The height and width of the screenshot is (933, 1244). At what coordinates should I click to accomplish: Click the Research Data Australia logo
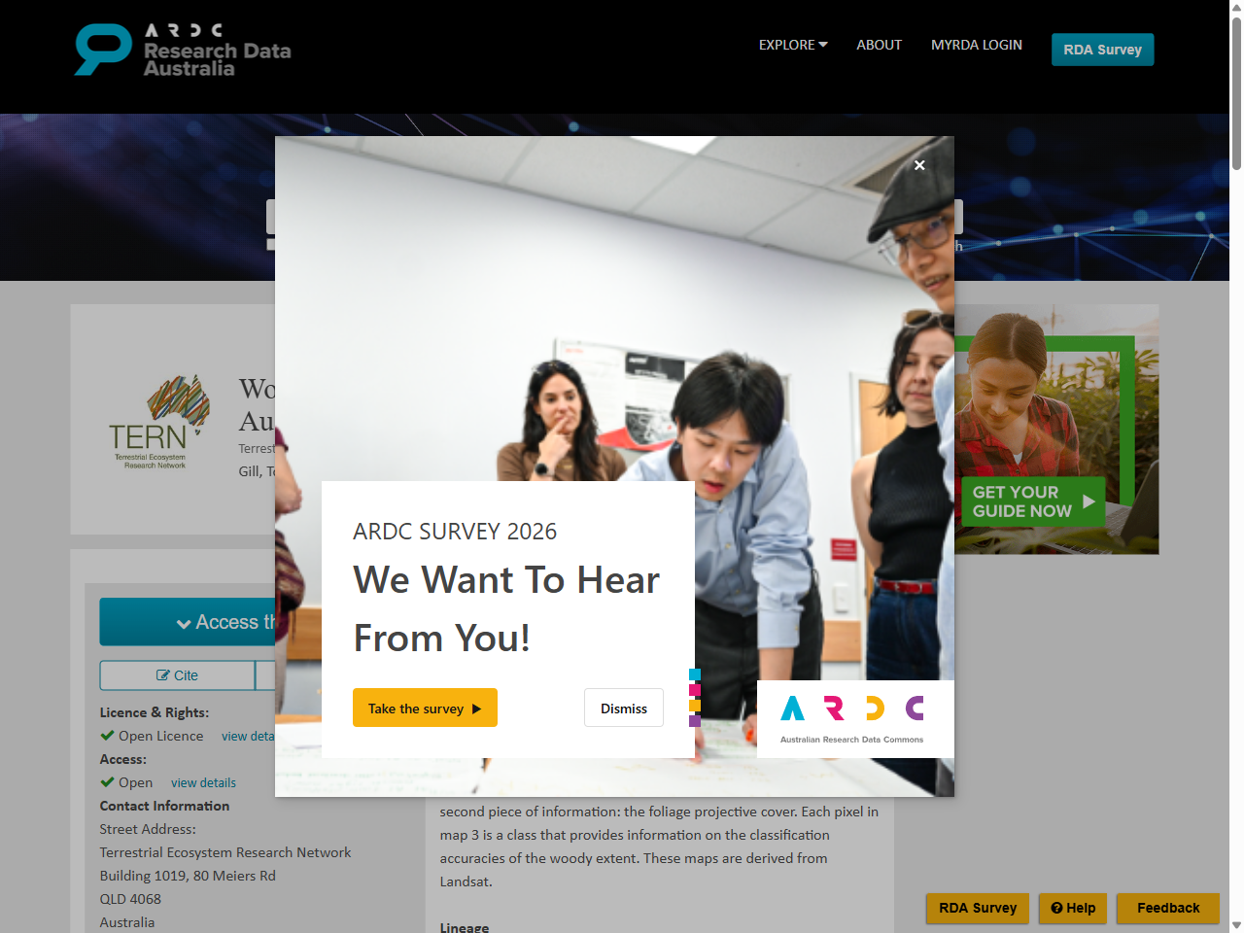coord(184,50)
